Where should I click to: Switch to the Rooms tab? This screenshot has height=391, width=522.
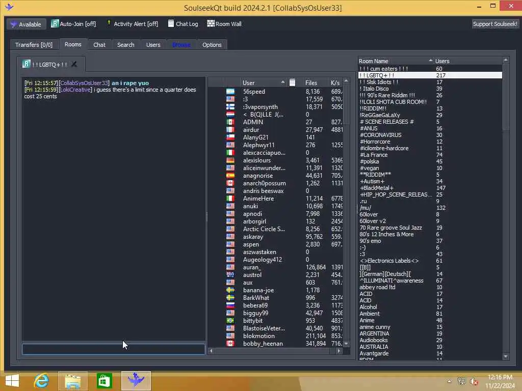(x=73, y=44)
